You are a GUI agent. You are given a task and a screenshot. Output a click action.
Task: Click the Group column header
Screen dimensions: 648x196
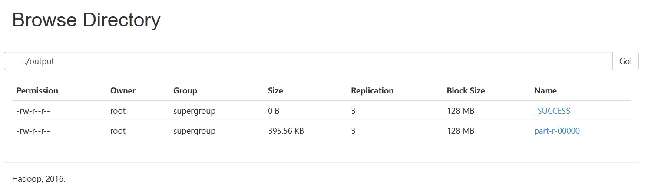pyautogui.click(x=185, y=91)
